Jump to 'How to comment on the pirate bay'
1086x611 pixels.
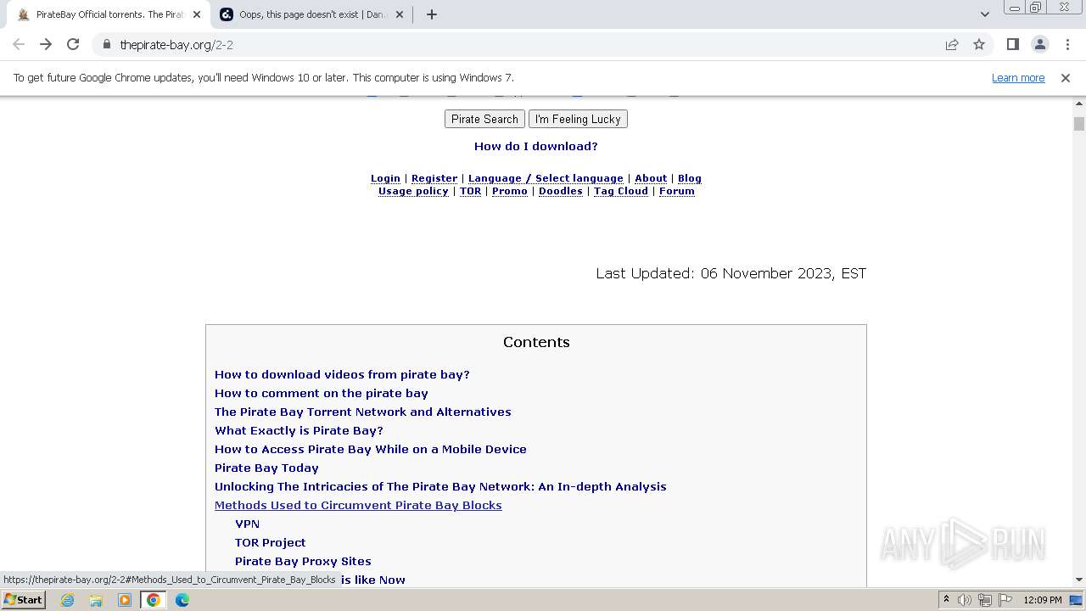click(x=322, y=393)
